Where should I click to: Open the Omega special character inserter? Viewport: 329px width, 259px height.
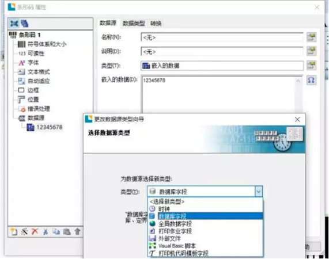pyautogui.click(x=311, y=80)
